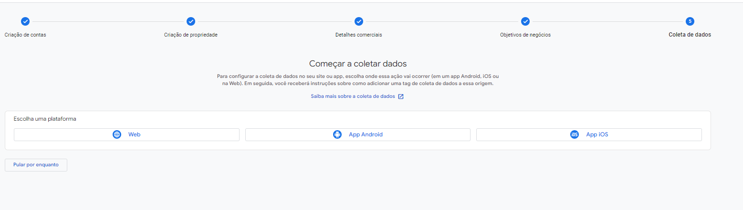Image resolution: width=743 pixels, height=210 pixels.
Task: Click the Android robot icon
Action: click(x=337, y=134)
